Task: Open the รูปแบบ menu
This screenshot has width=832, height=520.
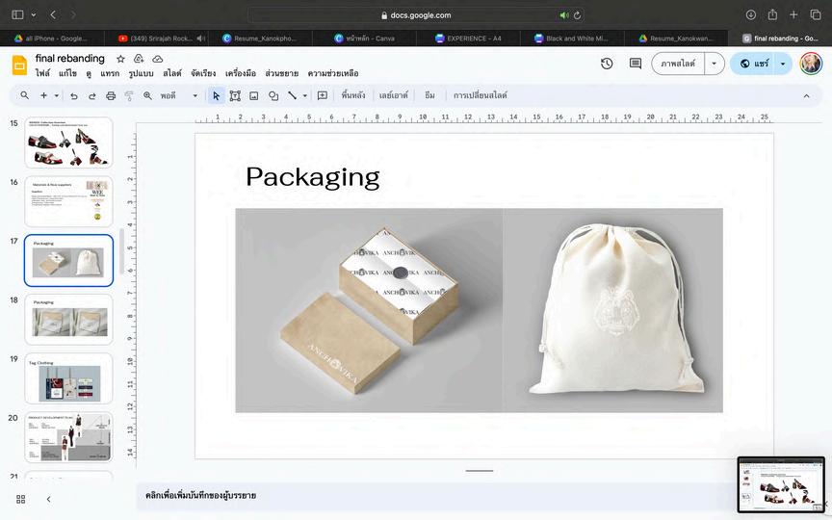Action: click(x=141, y=73)
